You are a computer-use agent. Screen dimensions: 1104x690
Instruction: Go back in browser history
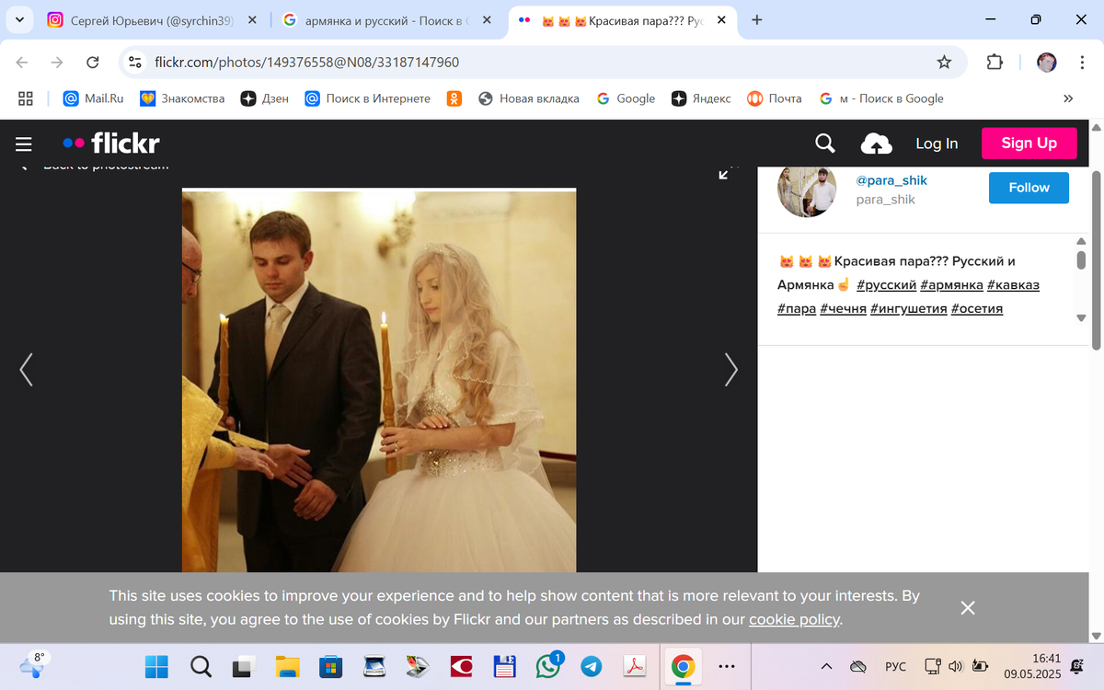(x=22, y=63)
